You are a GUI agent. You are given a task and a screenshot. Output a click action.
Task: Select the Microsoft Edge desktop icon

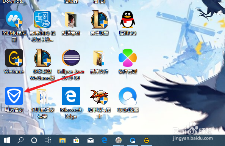(x=71, y=96)
